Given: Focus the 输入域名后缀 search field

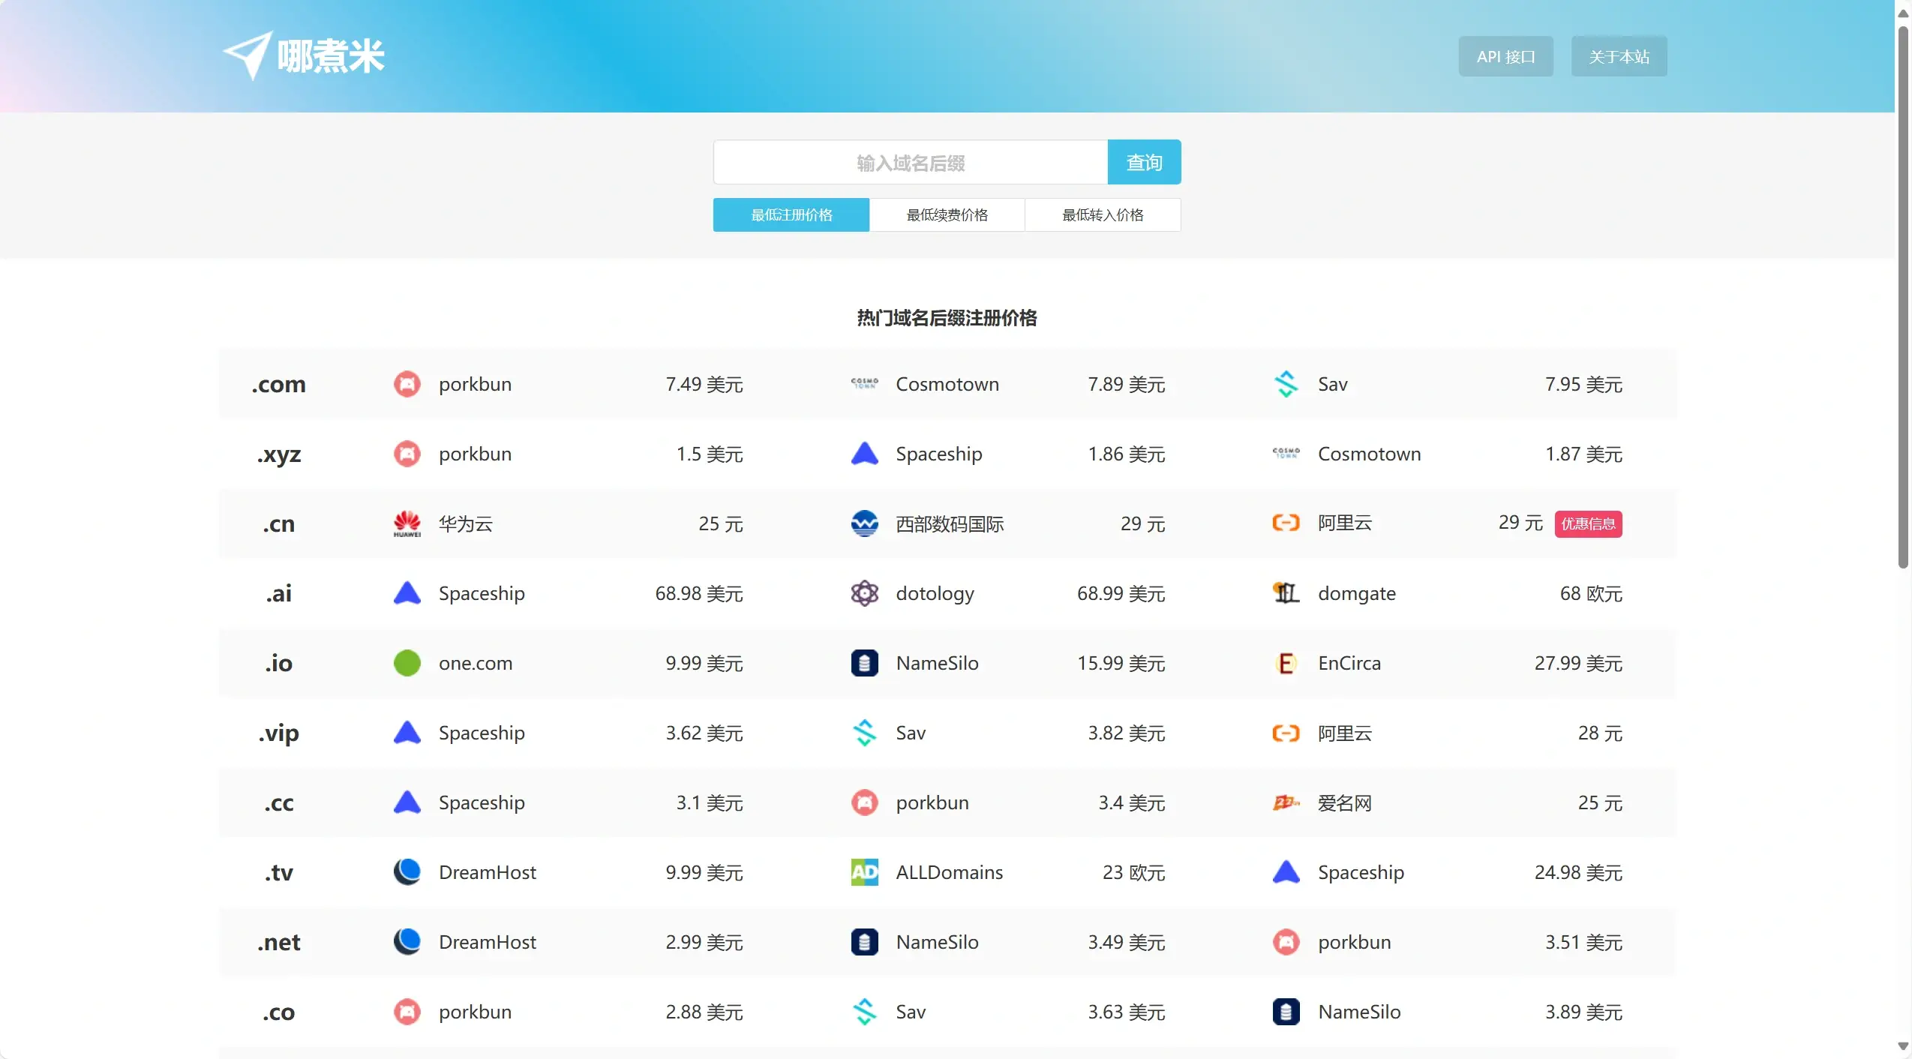Looking at the screenshot, I should pyautogui.click(x=910, y=163).
